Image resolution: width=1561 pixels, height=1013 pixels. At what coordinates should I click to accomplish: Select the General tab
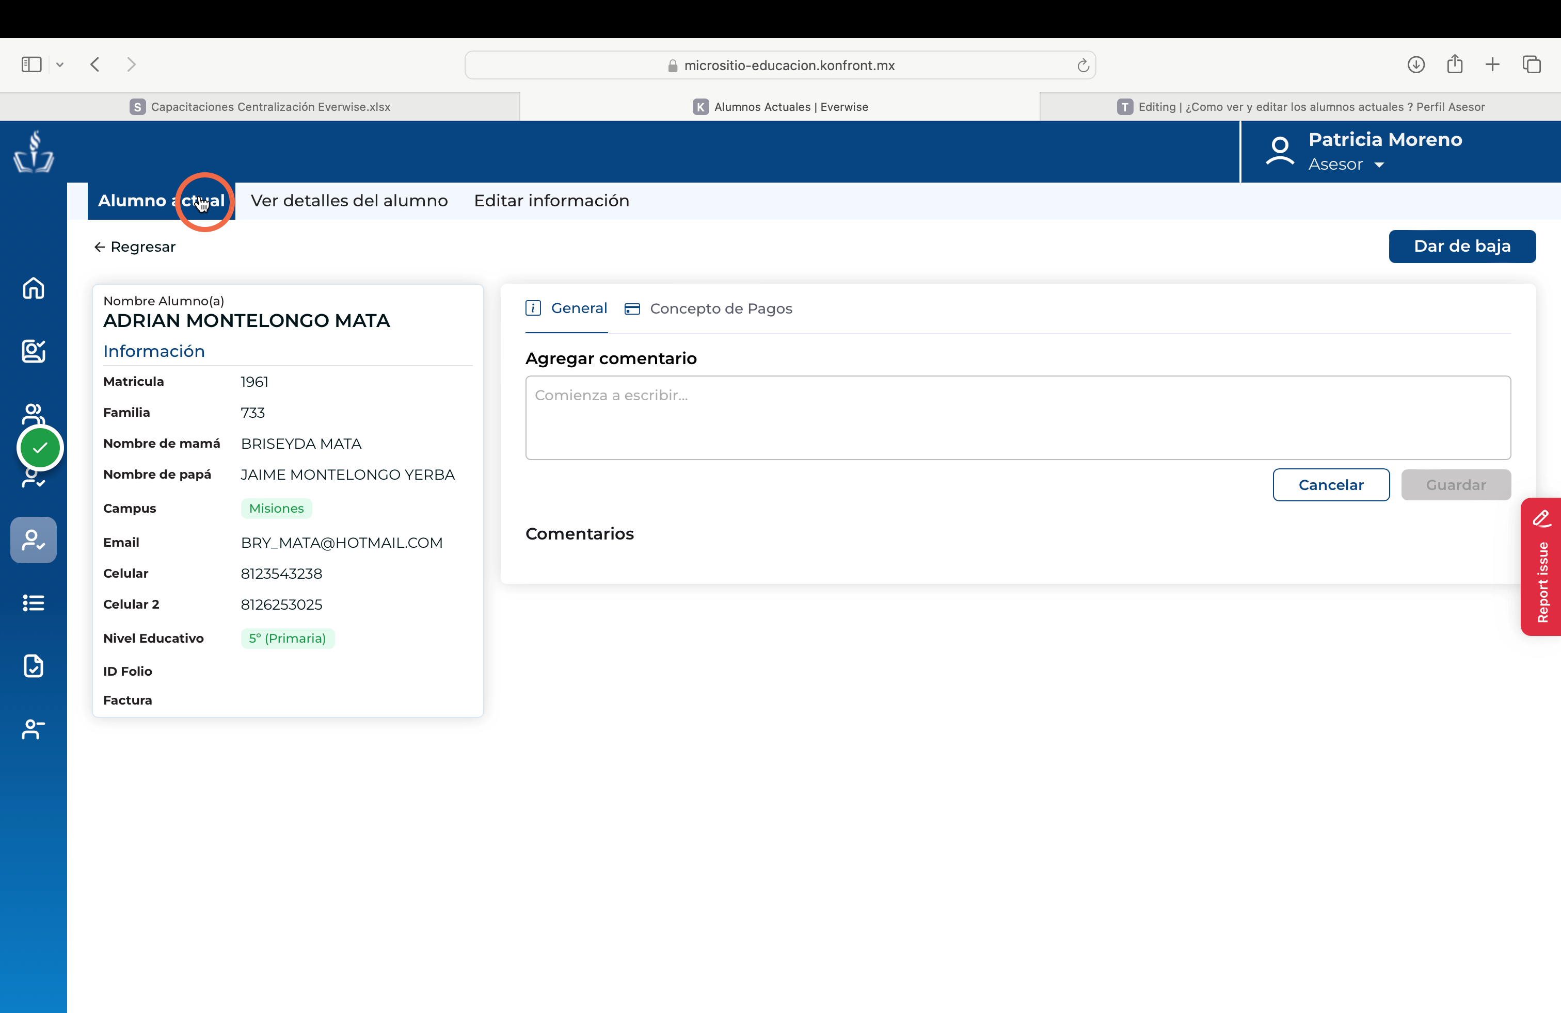567,308
